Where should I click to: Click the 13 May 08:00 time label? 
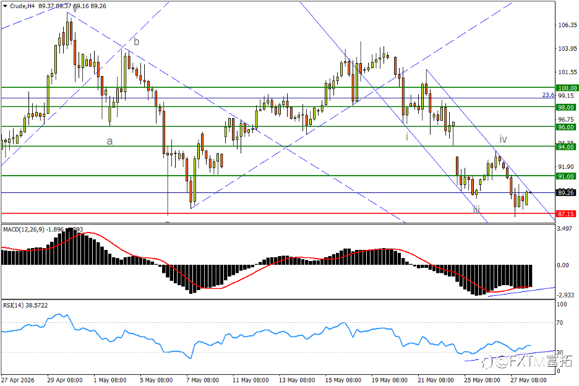point(297,380)
